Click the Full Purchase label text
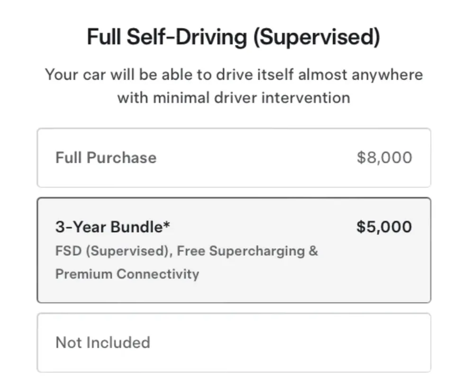The height and width of the screenshot is (391, 453). 106,158
